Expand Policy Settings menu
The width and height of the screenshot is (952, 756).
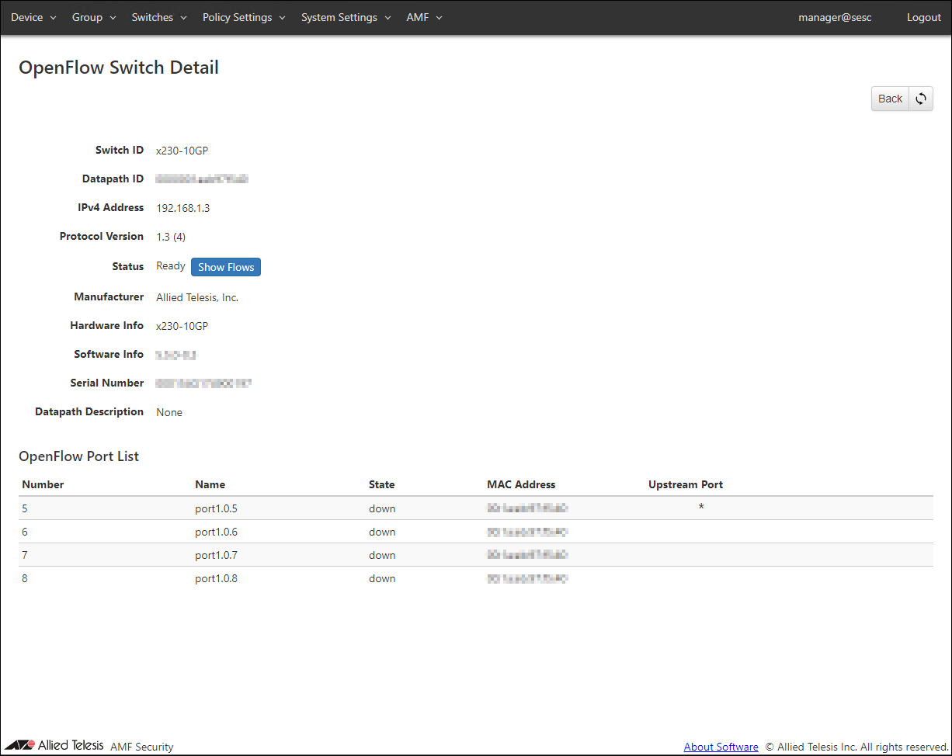(x=244, y=17)
